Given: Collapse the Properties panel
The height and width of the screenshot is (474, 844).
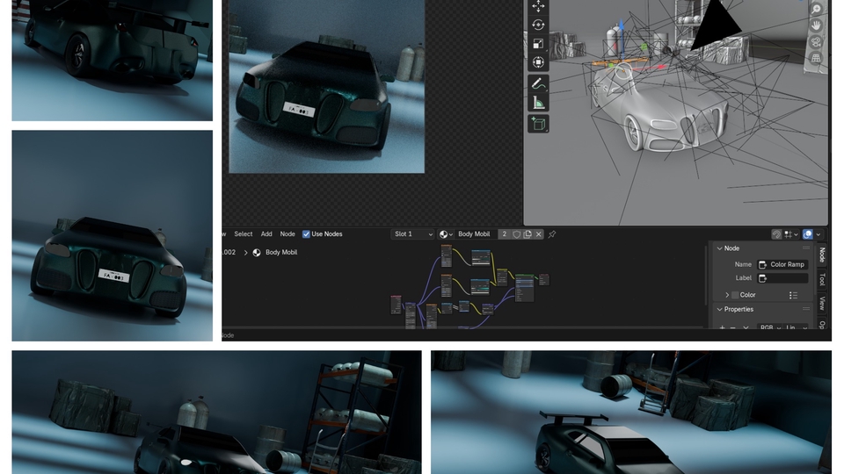Looking at the screenshot, I should tap(720, 310).
